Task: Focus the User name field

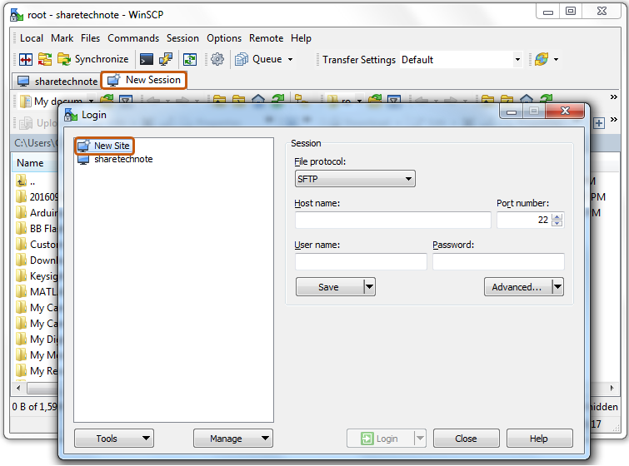Action: [361, 261]
